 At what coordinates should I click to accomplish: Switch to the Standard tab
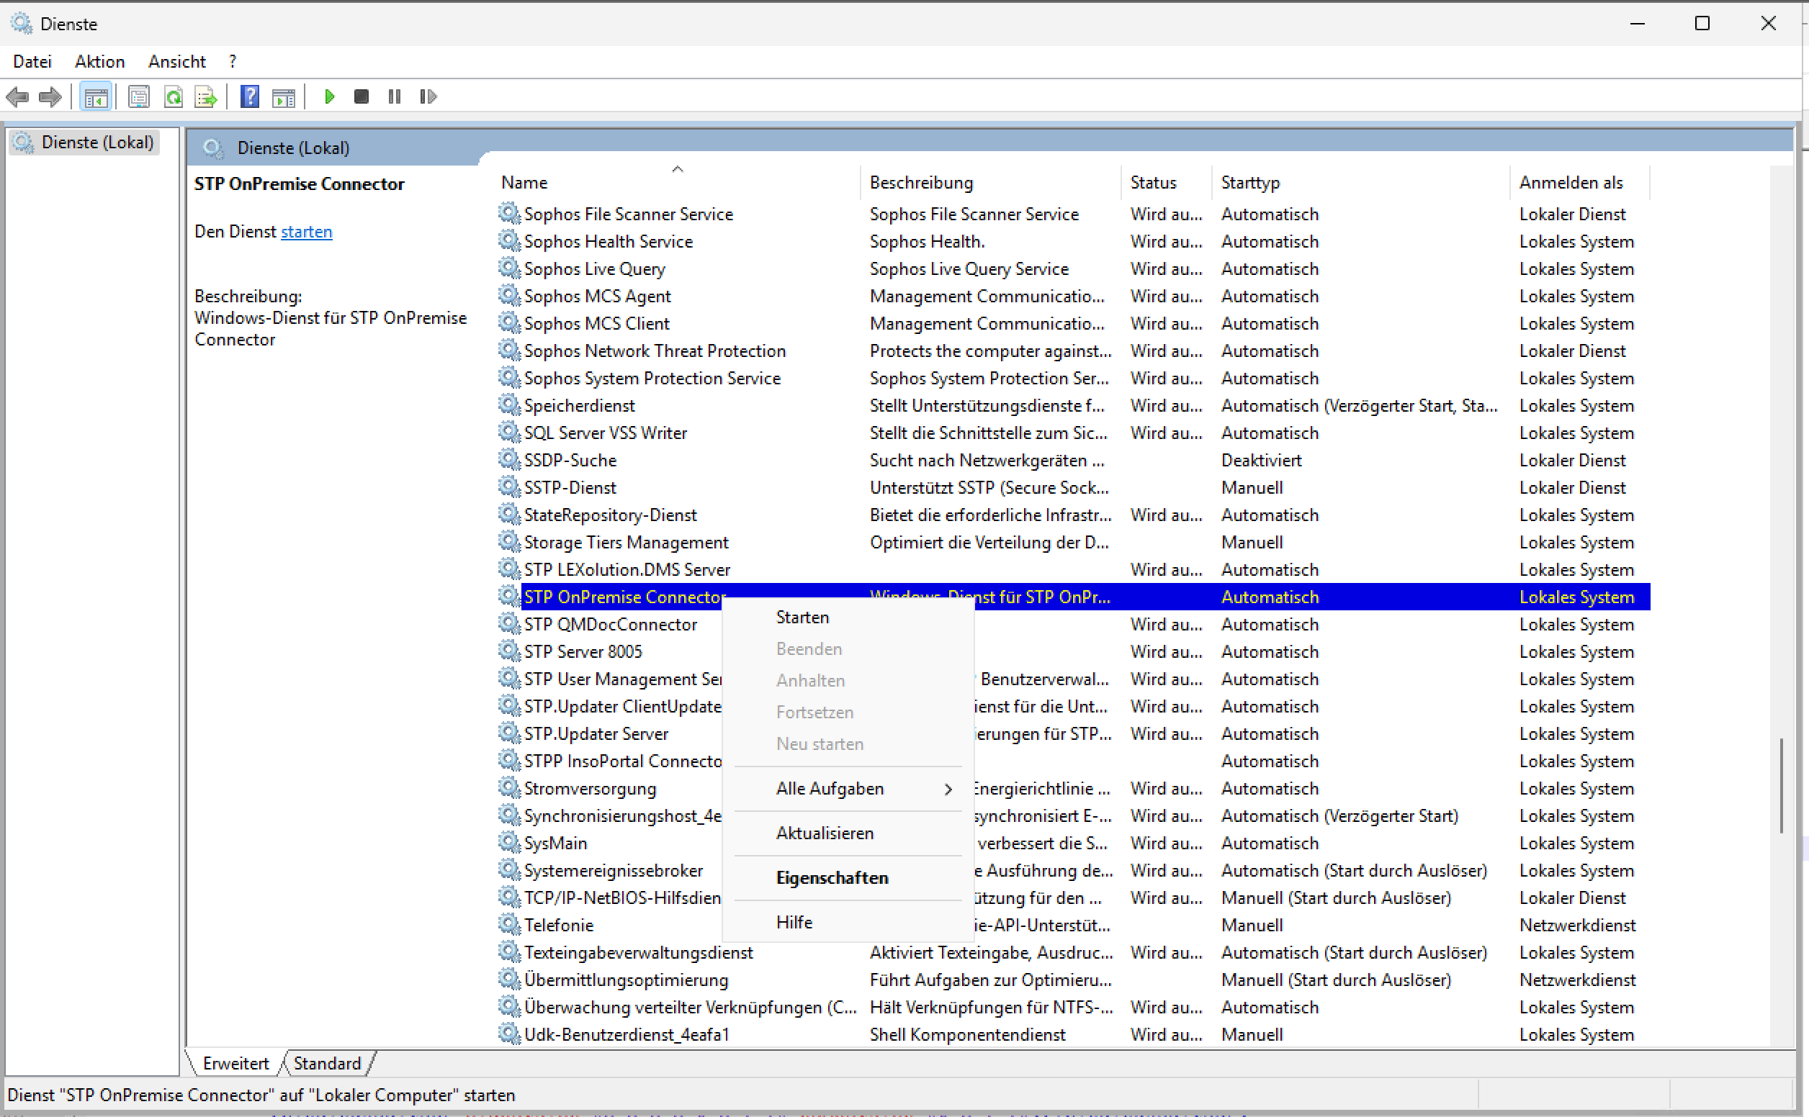click(x=328, y=1063)
